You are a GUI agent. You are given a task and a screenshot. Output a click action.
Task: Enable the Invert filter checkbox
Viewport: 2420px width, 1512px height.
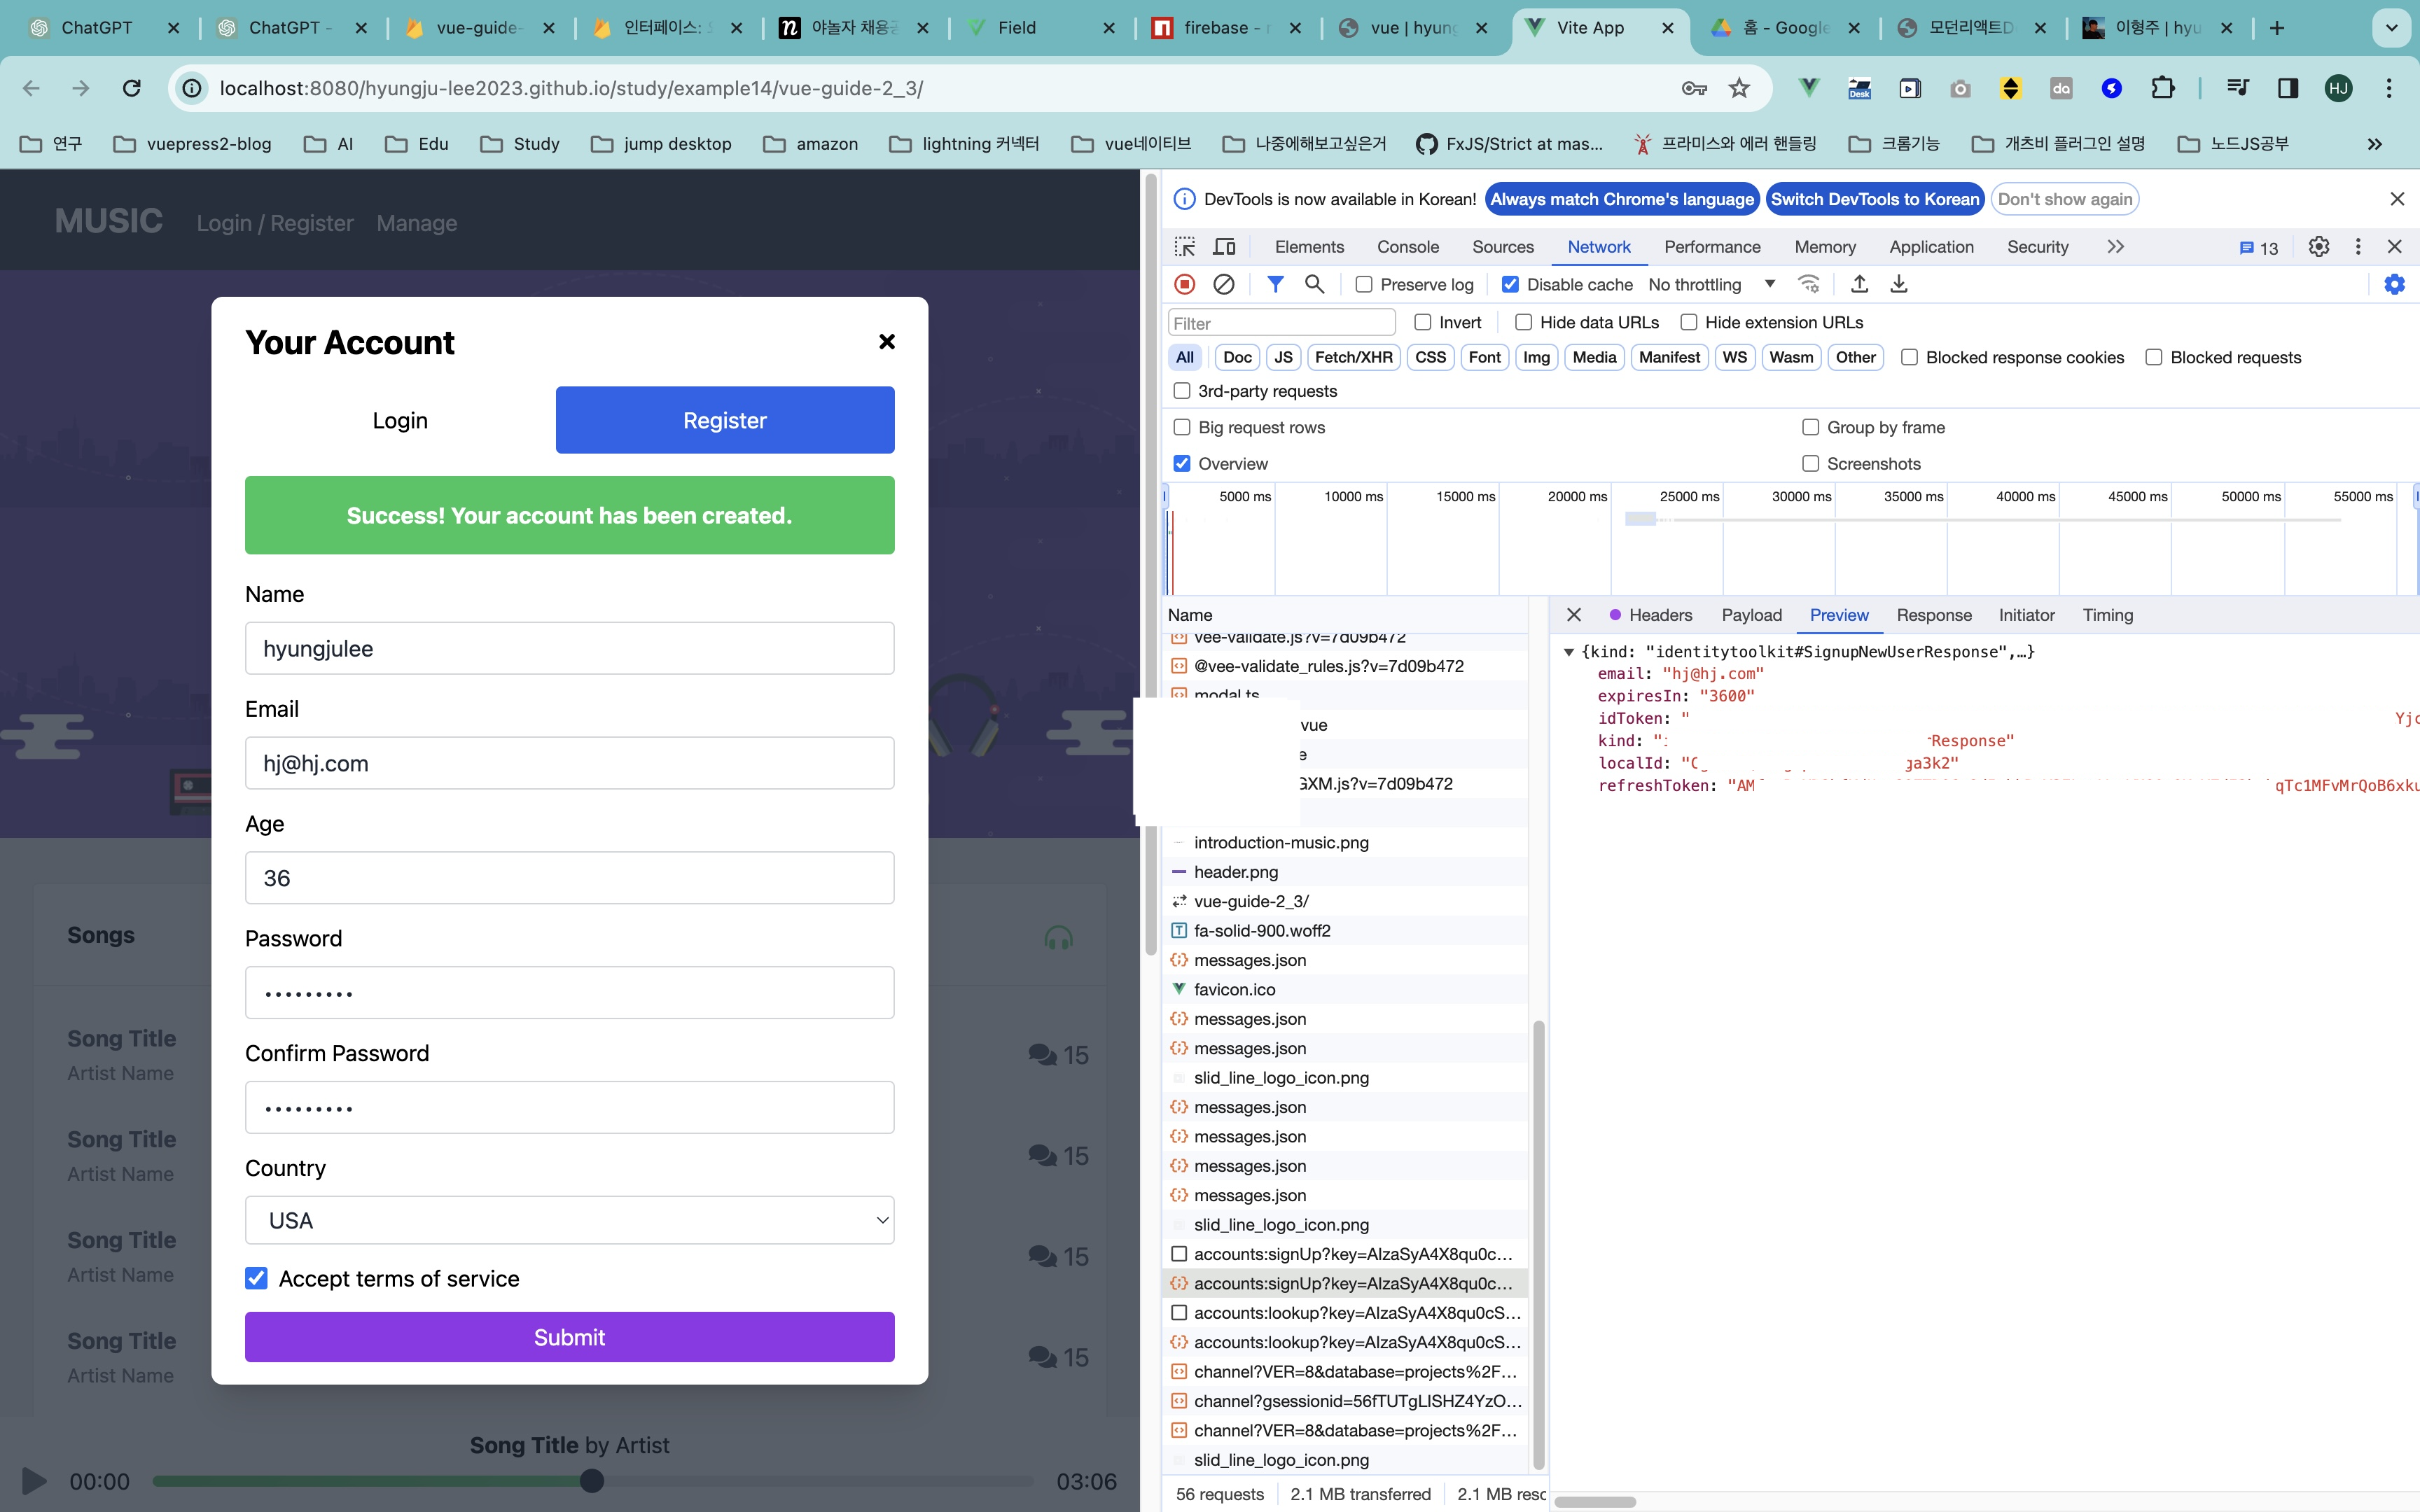click(x=1422, y=322)
